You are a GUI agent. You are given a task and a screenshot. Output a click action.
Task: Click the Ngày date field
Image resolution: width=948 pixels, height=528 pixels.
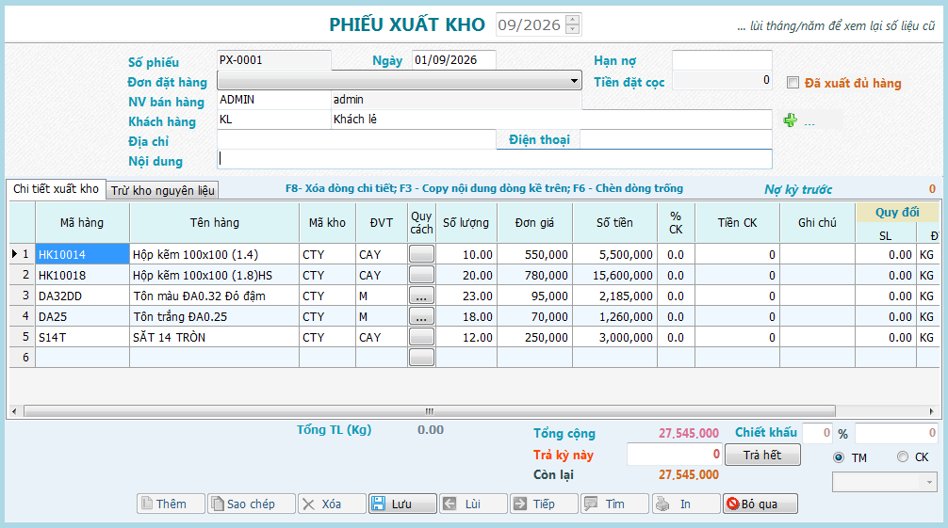454,60
